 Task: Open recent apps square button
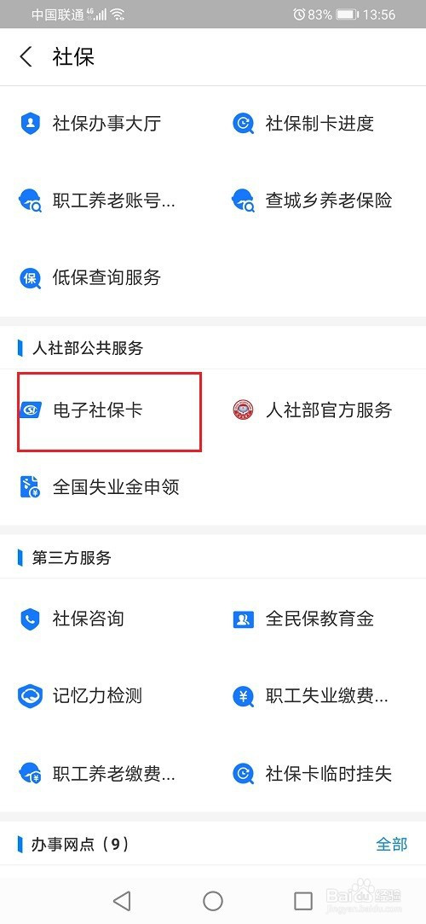click(x=303, y=900)
